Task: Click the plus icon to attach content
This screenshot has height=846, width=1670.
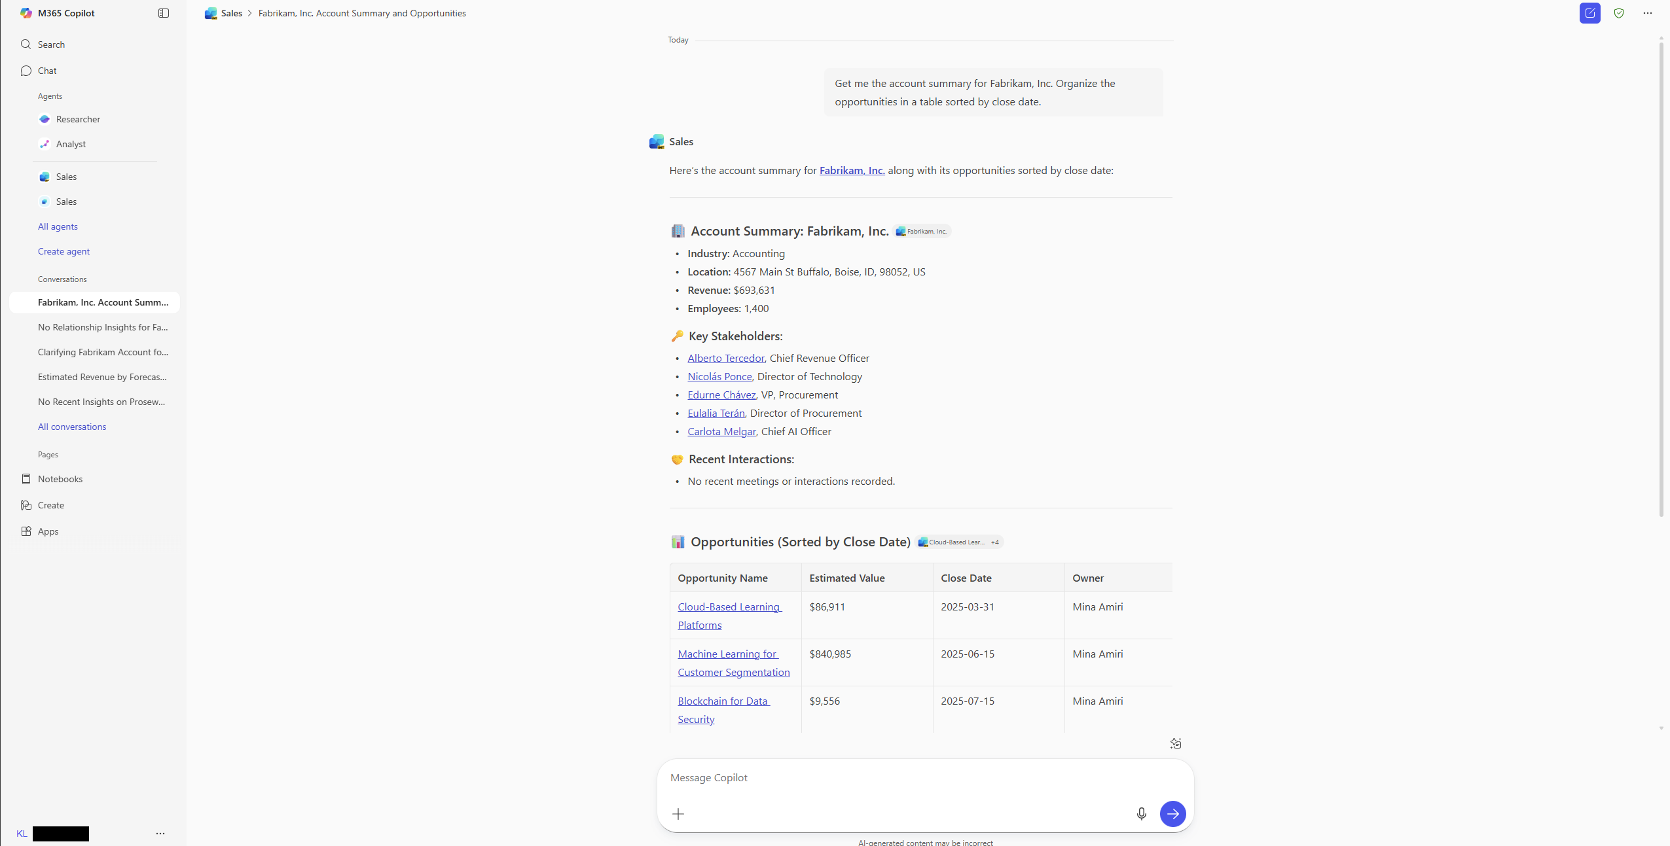Action: (678, 814)
